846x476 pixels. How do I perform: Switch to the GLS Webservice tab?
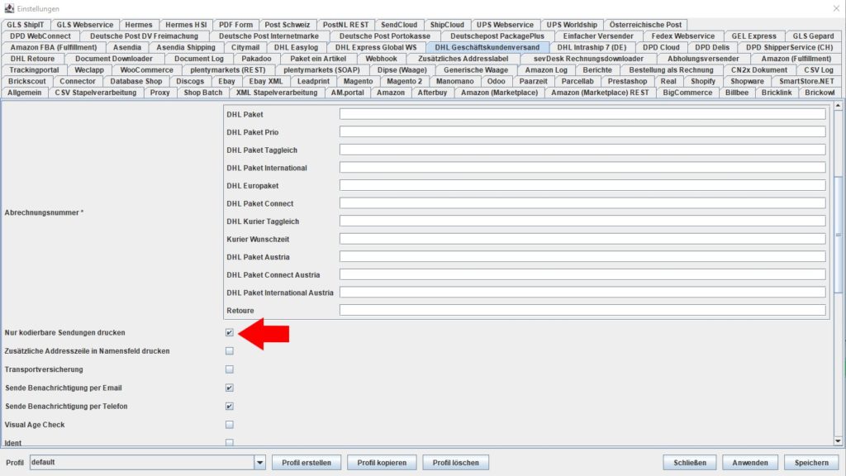pos(85,24)
